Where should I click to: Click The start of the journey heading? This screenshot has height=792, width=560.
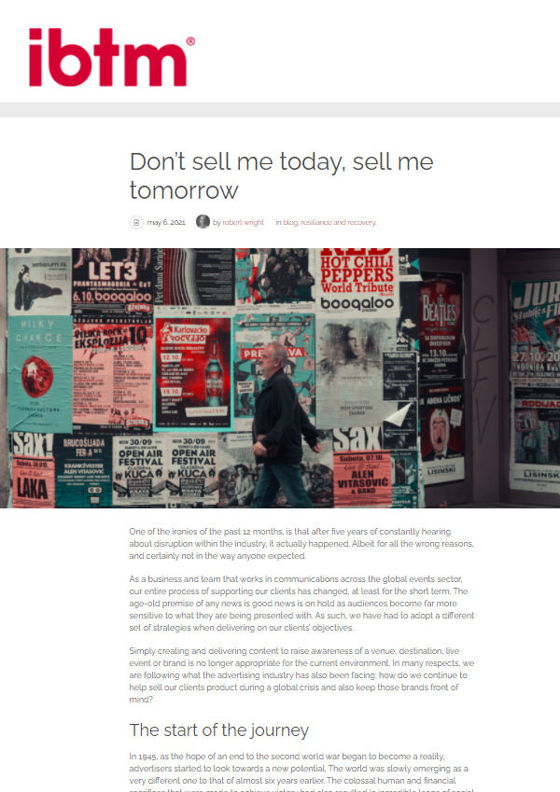pos(218,729)
